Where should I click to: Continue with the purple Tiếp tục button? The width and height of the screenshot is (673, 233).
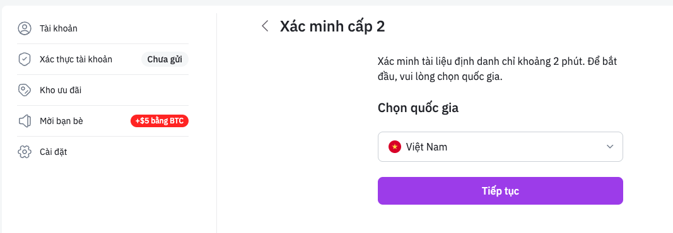500,191
